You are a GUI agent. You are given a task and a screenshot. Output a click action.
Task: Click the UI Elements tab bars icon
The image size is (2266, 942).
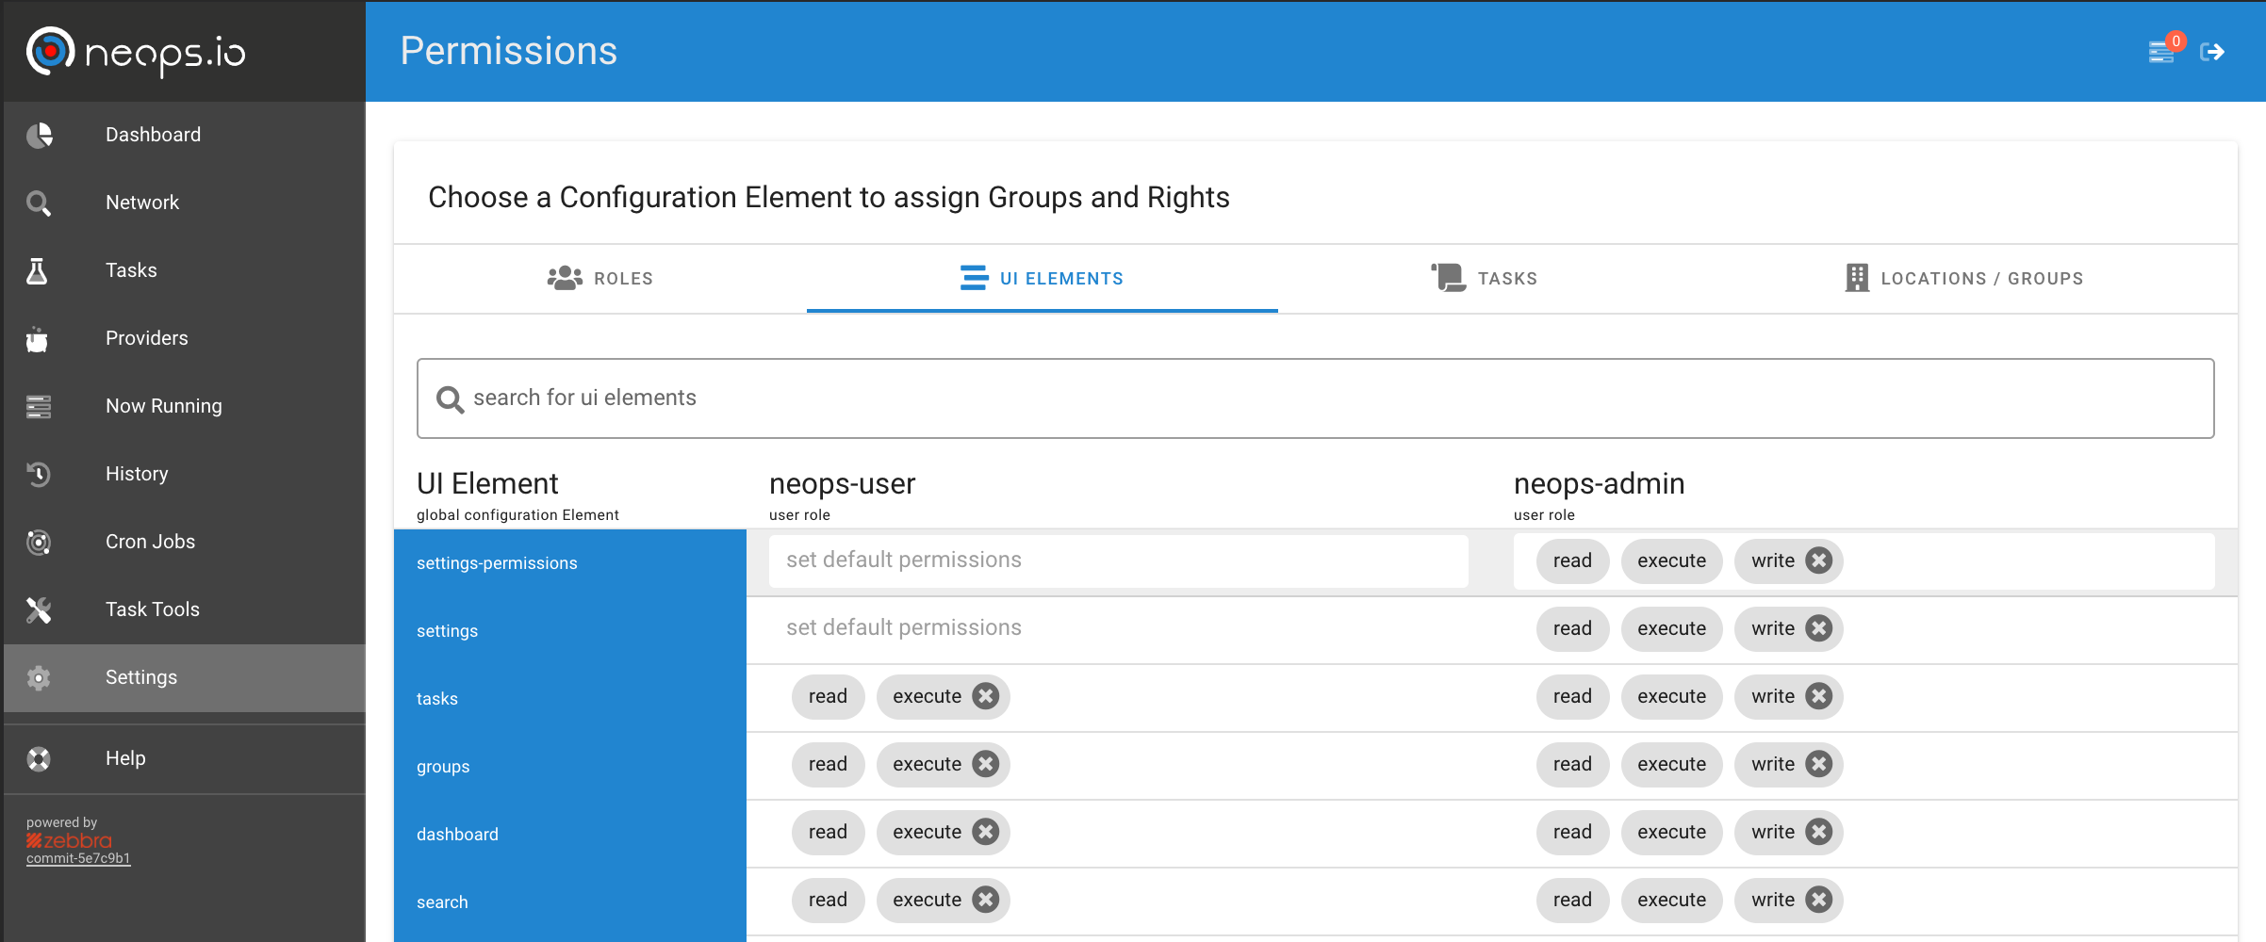click(974, 278)
